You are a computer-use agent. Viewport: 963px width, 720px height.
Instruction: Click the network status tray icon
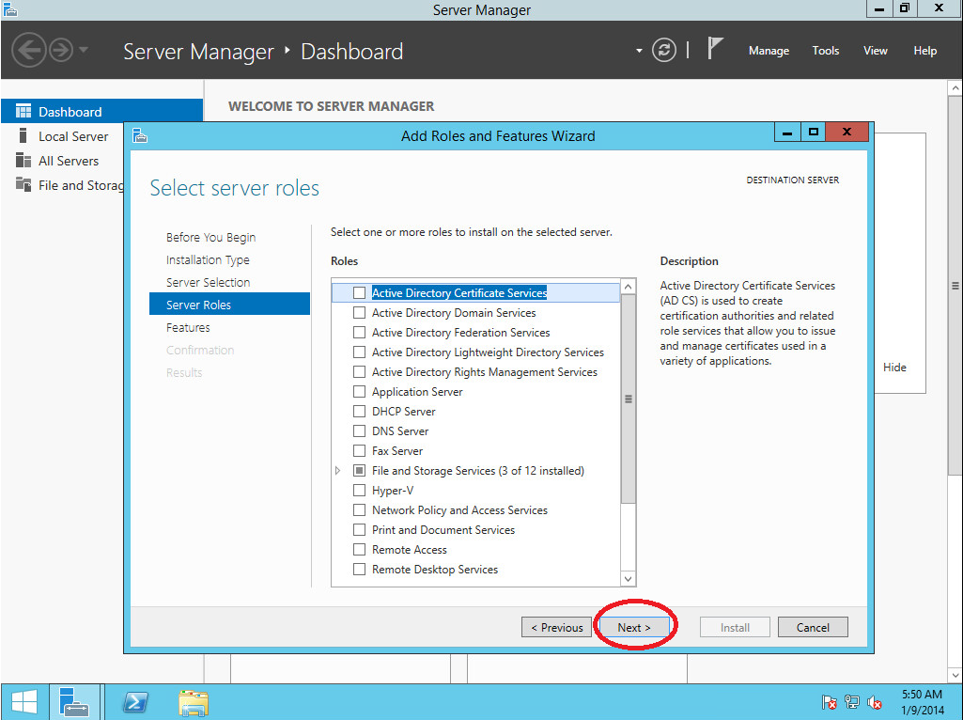(852, 702)
